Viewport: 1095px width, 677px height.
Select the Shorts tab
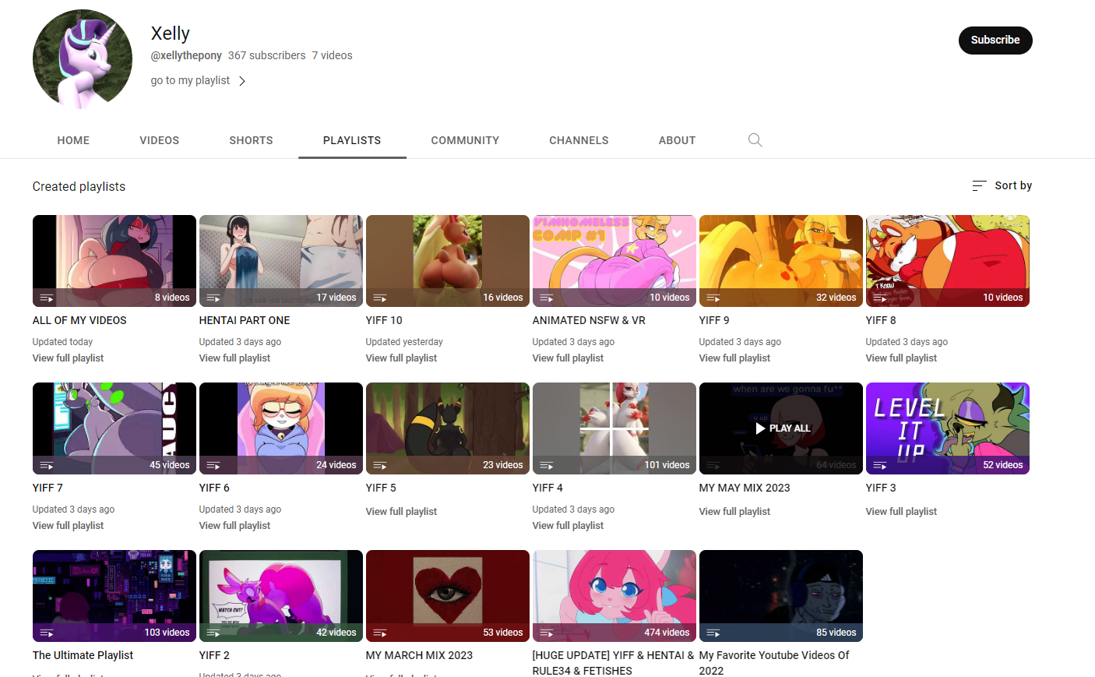tap(251, 140)
